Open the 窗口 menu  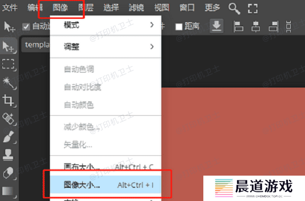[x=187, y=8]
